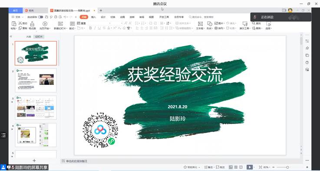
Task: Select slide 2 thumbnail in panel
Action: pos(36,80)
